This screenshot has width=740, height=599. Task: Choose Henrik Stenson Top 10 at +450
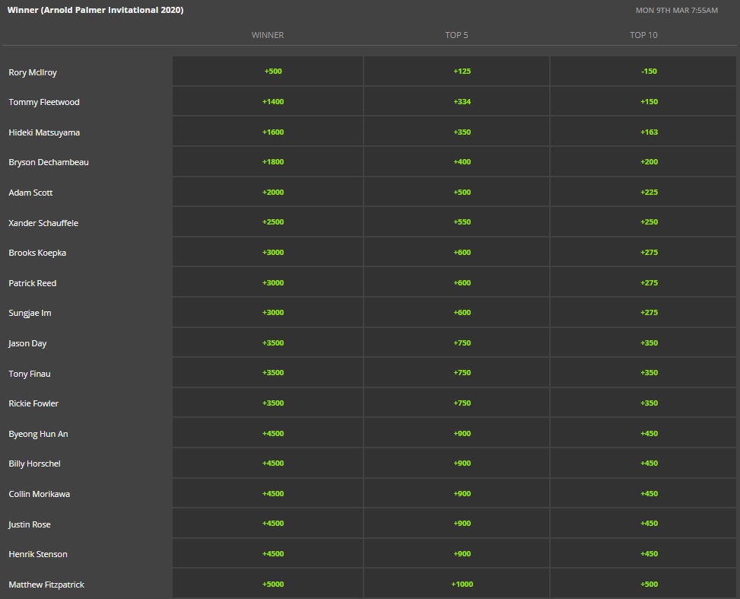click(643, 553)
